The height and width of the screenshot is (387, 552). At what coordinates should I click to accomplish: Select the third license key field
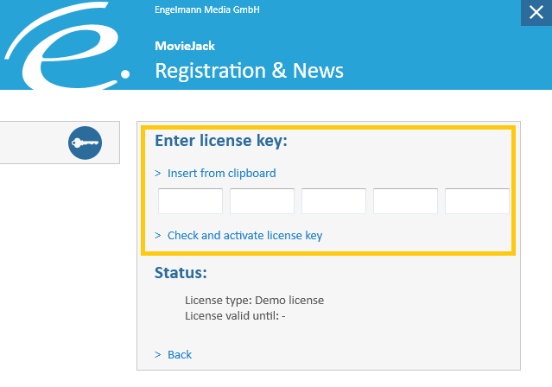(333, 201)
